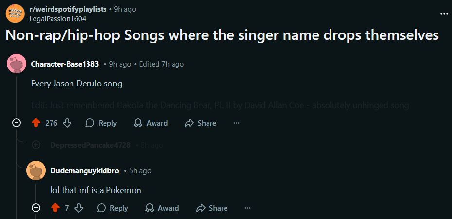This screenshot has width=452, height=219.
Task: Click Dudemanguykidbro's orange profile avatar
Action: [36, 170]
